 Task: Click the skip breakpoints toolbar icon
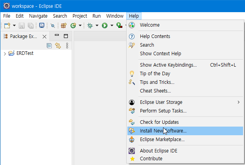coord(53,25)
